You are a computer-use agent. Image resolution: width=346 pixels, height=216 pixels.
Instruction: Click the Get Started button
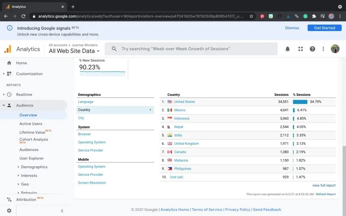[324, 28]
